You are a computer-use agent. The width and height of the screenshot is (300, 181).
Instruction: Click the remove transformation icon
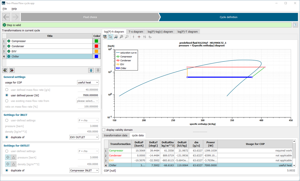pyautogui.click(x=12, y=70)
